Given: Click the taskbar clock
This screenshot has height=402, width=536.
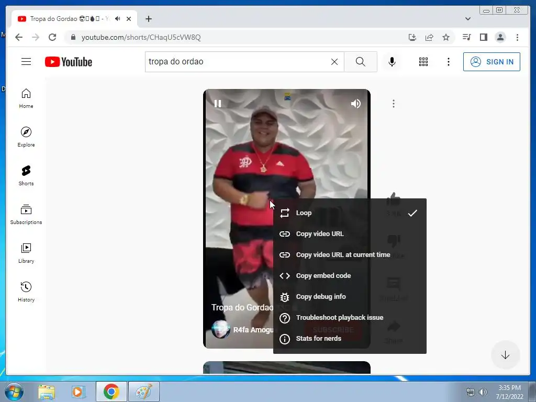Looking at the screenshot, I should click(x=509, y=392).
